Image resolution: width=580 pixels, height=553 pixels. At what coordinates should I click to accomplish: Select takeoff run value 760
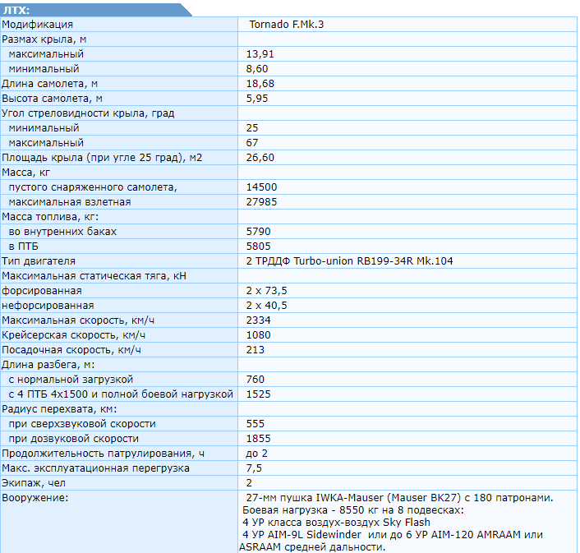tap(255, 380)
